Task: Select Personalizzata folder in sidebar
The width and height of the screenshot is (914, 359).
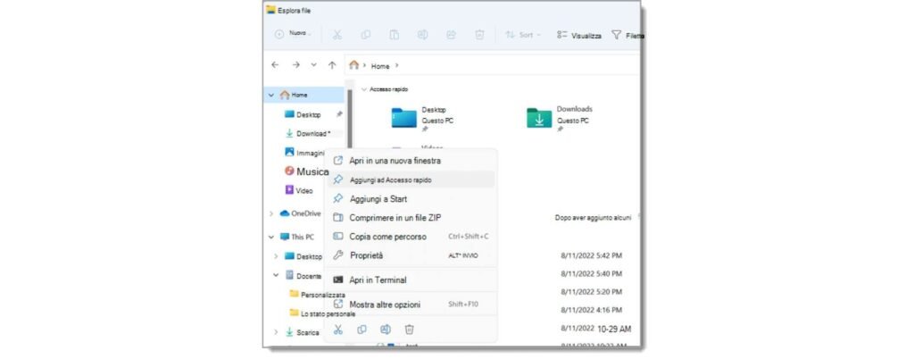Action: click(317, 295)
